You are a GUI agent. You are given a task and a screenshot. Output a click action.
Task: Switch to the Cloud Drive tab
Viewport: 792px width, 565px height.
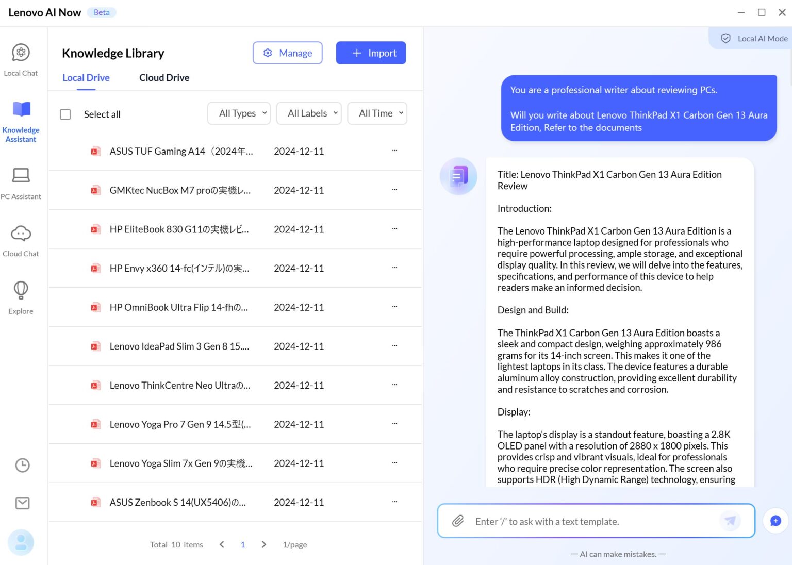pos(164,78)
